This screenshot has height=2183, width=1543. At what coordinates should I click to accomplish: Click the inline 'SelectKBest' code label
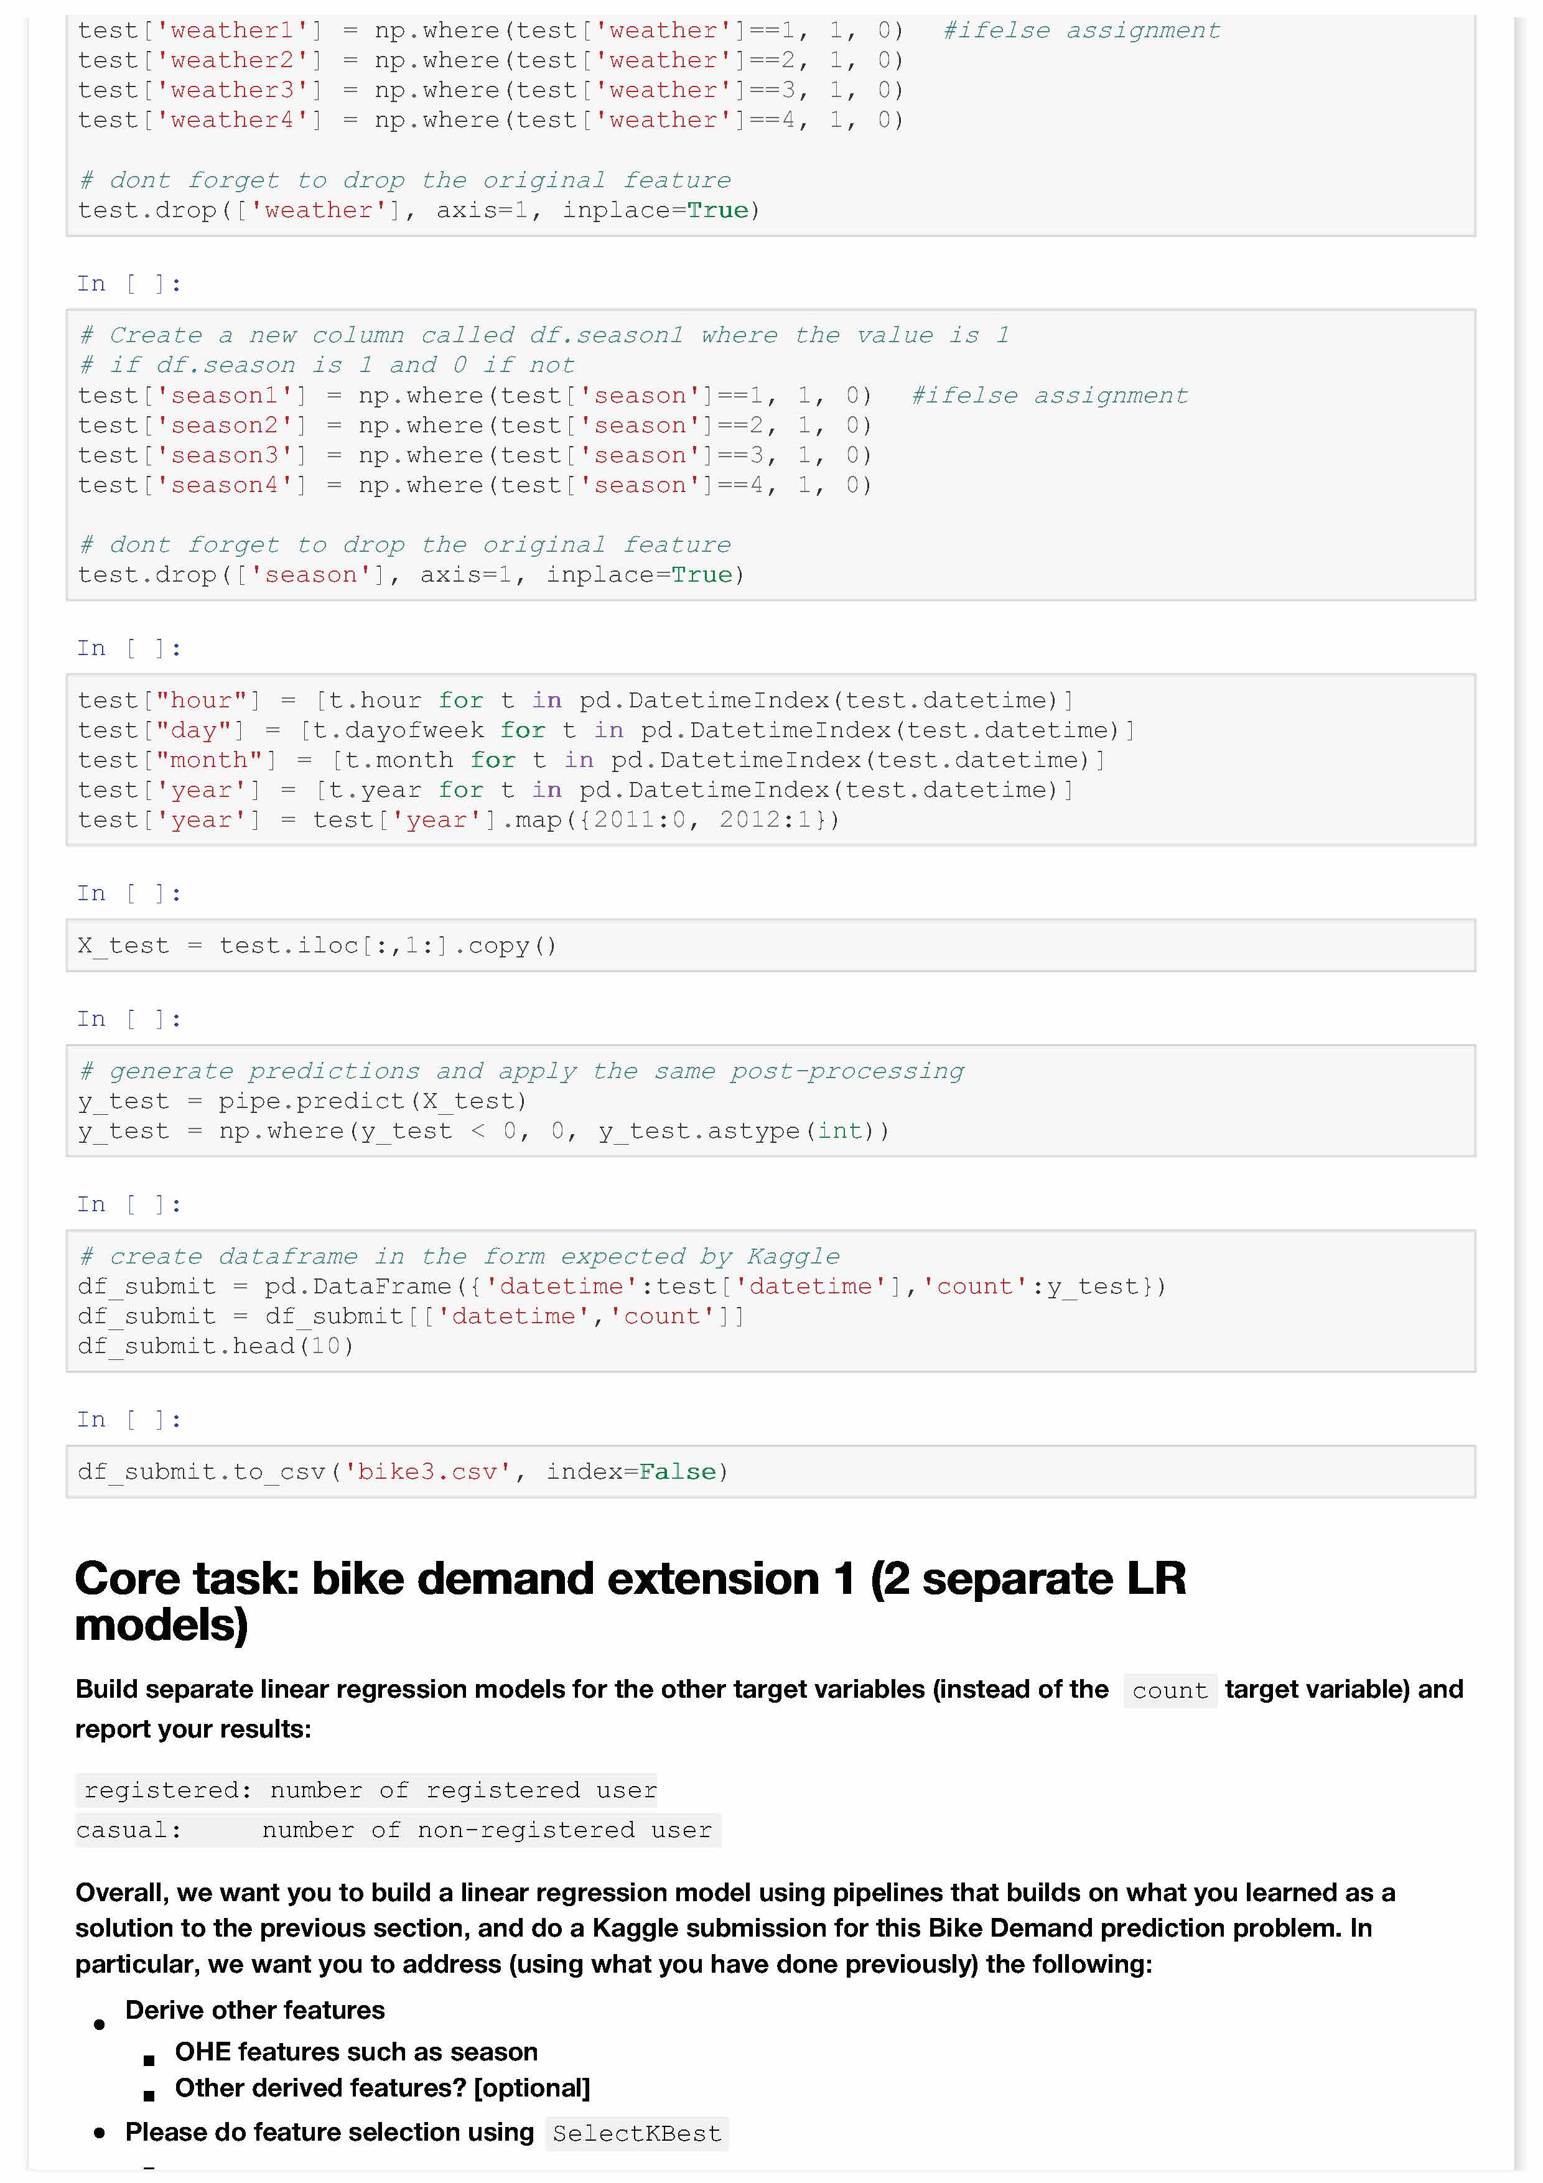click(x=636, y=2134)
